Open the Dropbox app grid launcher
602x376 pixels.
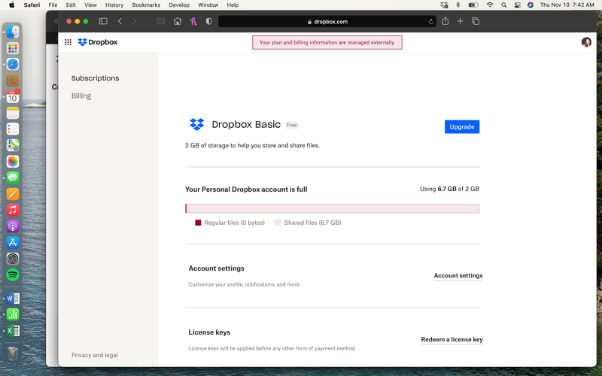pos(68,43)
